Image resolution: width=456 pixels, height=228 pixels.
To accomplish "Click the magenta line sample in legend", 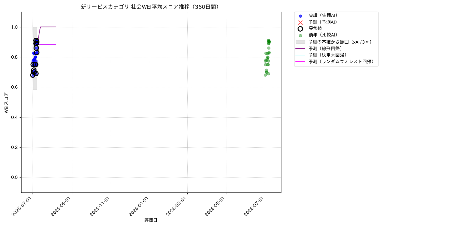I will pos(300,62).
